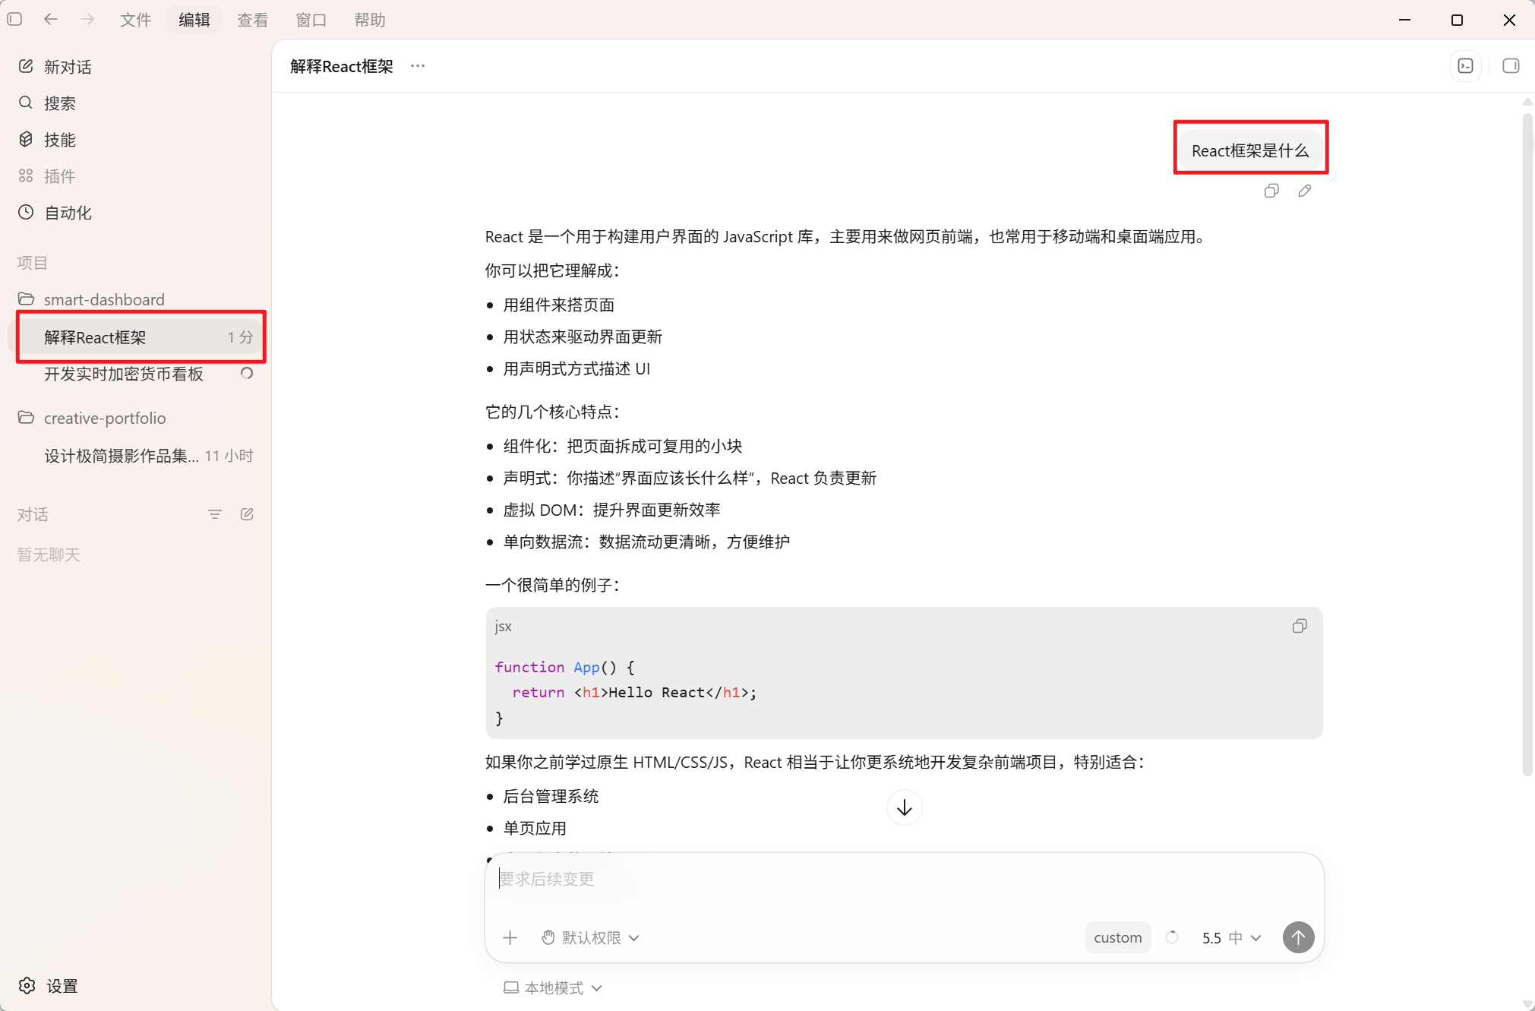Focus the 要求后续变更 input field
Viewport: 1535px width, 1011px height.
(x=904, y=880)
